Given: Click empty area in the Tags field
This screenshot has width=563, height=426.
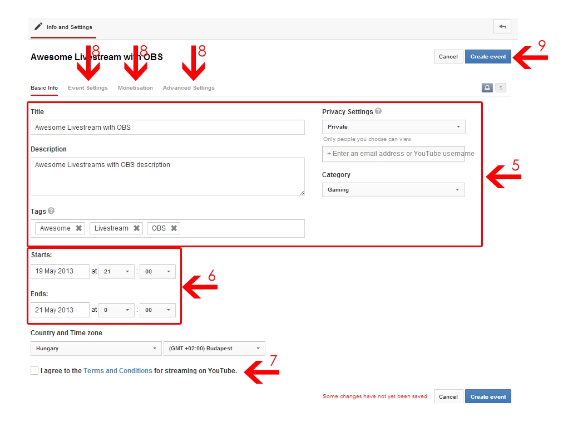Looking at the screenshot, I should point(241,228).
